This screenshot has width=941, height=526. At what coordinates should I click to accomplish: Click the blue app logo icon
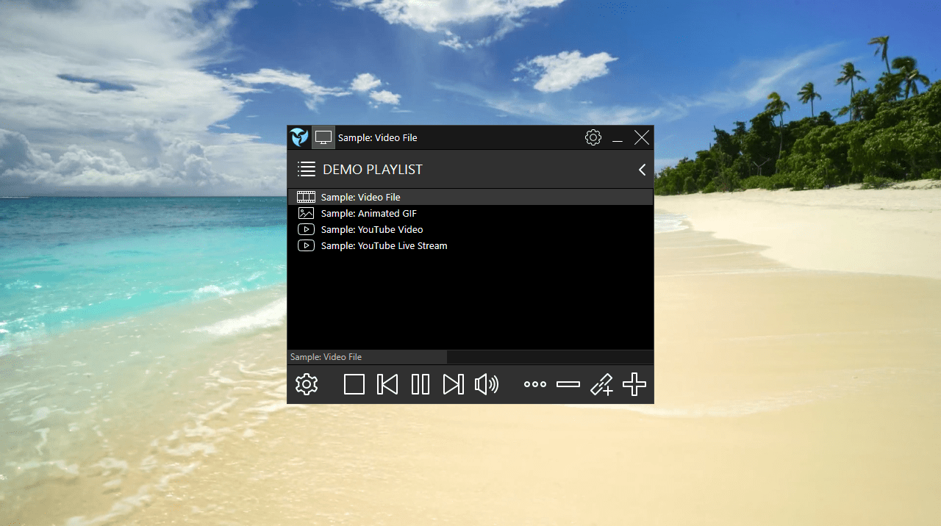(x=299, y=137)
